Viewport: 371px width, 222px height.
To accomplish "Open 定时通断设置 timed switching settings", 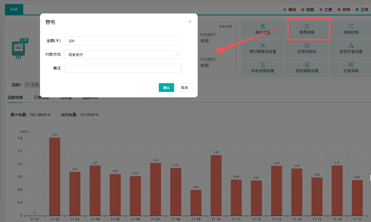I will (307, 68).
